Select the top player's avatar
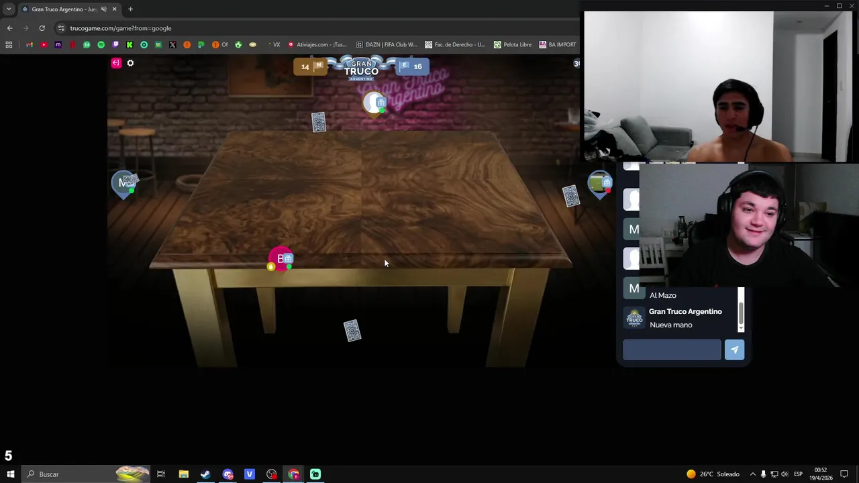The width and height of the screenshot is (859, 483). pos(374,103)
